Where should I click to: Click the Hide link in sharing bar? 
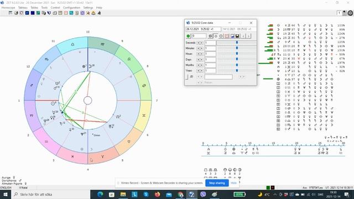(233, 183)
